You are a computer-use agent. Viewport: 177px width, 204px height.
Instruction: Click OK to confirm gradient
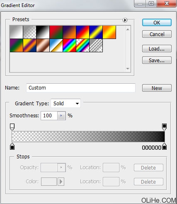click(x=157, y=22)
